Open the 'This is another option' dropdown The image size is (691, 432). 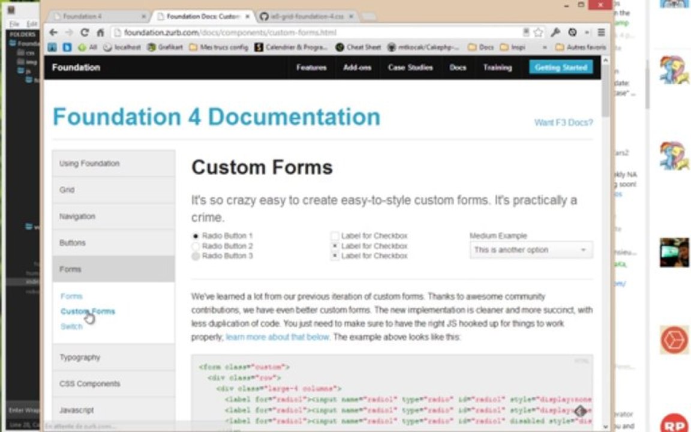pos(531,250)
